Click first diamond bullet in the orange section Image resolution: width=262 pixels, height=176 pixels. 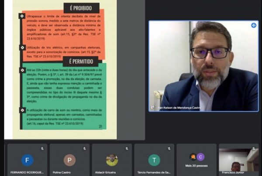pyautogui.click(x=22, y=16)
